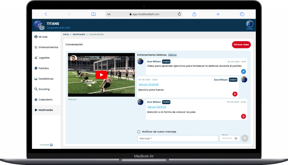This screenshot has width=288, height=165.
Task: Play the YouTube training video
Action: click(101, 75)
